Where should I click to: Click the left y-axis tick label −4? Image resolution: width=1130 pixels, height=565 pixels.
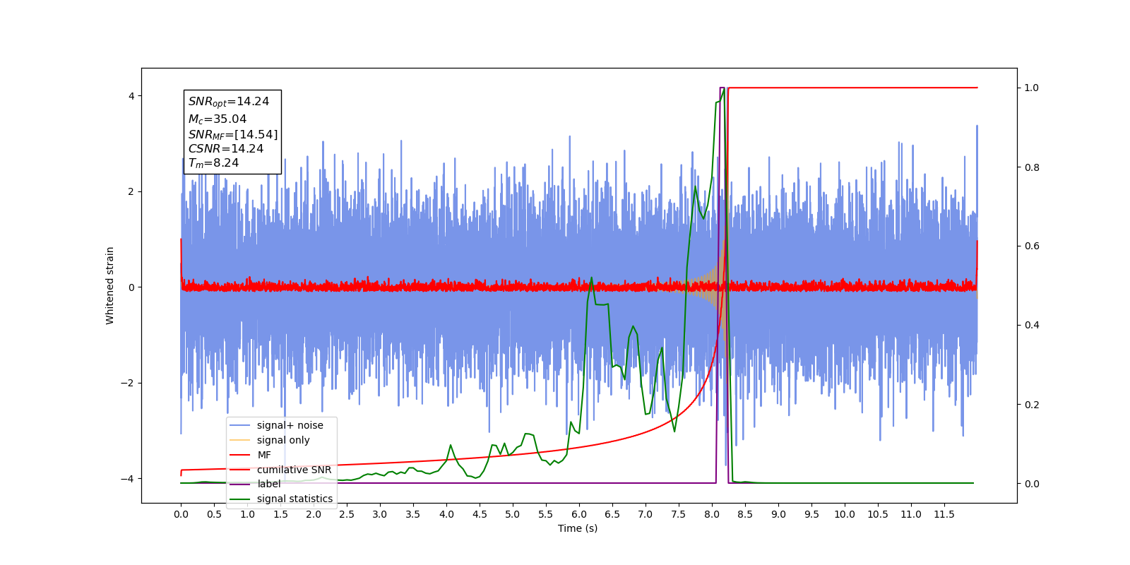click(127, 479)
